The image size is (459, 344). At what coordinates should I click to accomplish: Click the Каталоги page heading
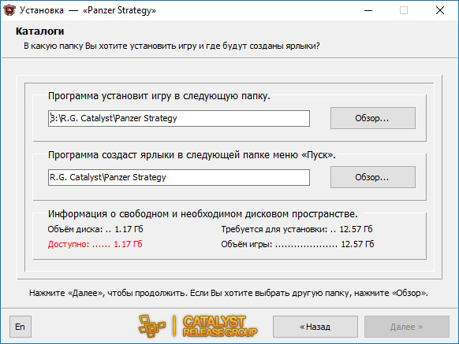point(39,31)
